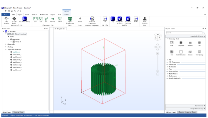Select the Gerber import tool

[x=53, y=19]
